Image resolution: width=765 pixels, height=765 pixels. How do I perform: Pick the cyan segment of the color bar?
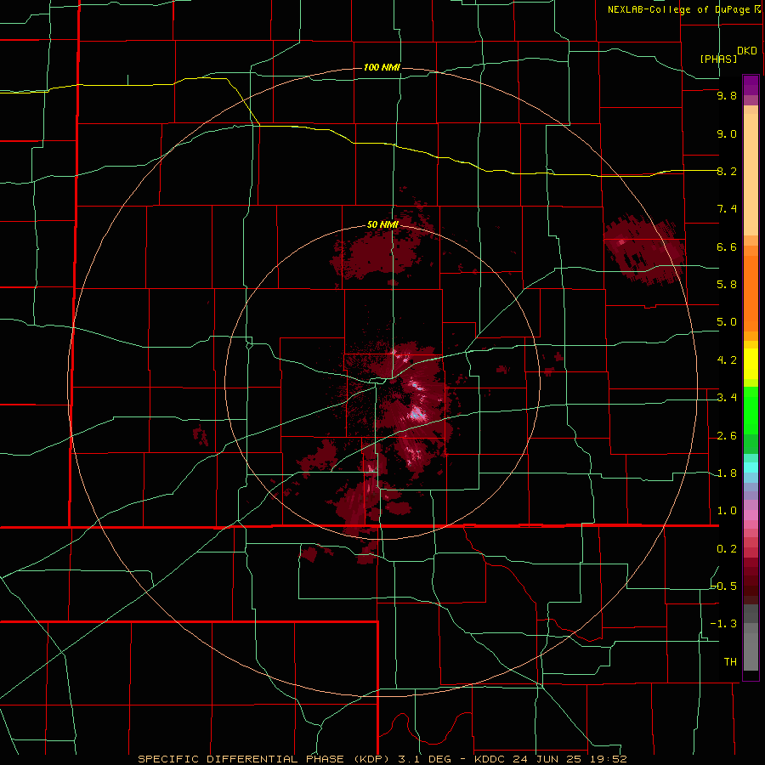751,467
